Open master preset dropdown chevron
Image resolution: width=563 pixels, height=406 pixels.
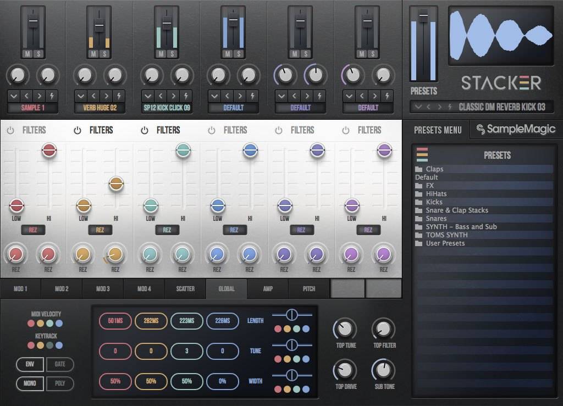pos(418,107)
